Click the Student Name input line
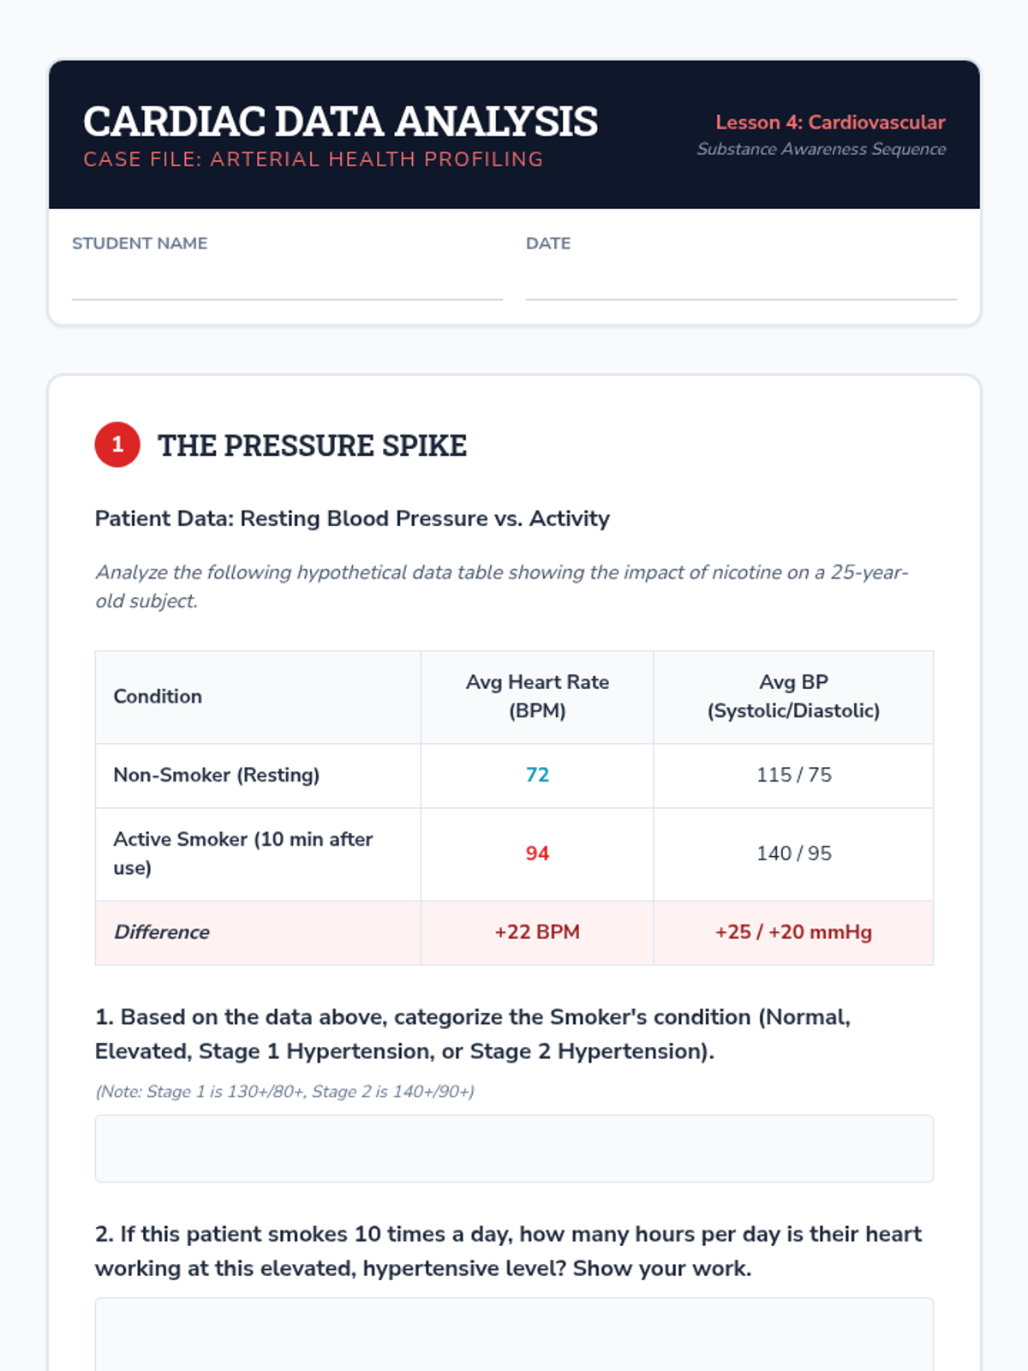 (x=287, y=283)
